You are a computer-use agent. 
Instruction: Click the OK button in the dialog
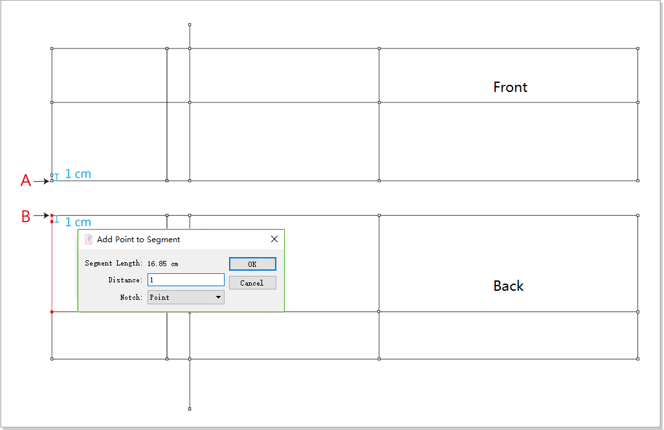tap(252, 264)
